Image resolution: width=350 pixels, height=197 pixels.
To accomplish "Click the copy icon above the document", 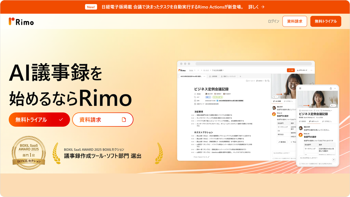I will click(269, 81).
